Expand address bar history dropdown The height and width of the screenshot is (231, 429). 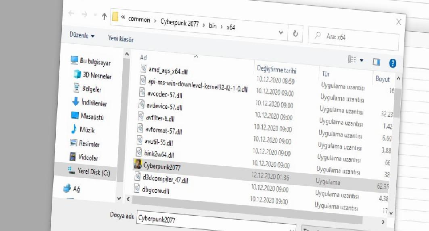[281, 33]
